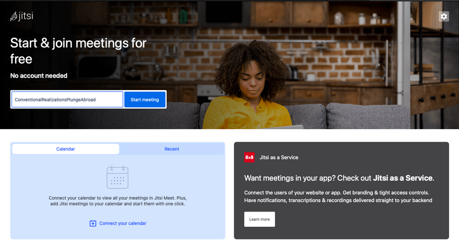Viewport: 459px width, 248px height.
Task: Click the 'Jitsi as a Service' card header label
Action: tap(279, 157)
